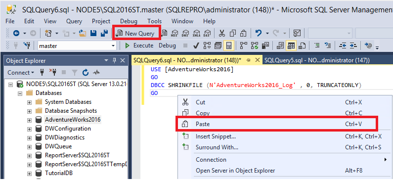
Task: Switch to the SQLQuery5.sql tab
Action: [x=317, y=60]
